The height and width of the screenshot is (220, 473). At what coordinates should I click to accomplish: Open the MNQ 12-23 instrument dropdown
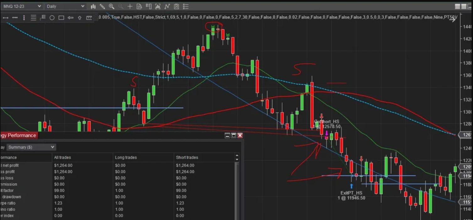(x=22, y=6)
